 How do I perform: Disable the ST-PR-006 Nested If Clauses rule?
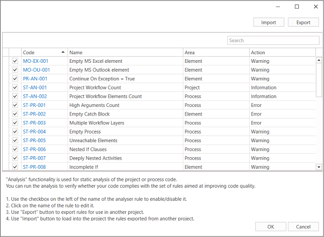(x=15, y=149)
